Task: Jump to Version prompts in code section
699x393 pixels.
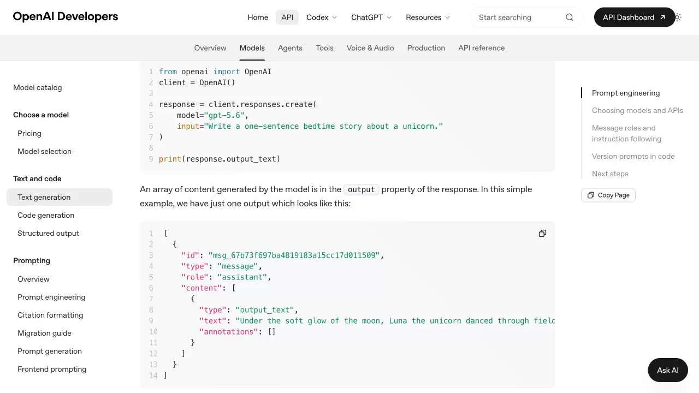Action: pos(633,156)
